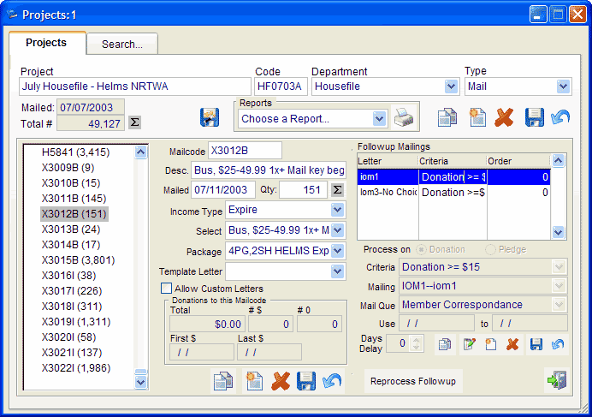Open the Mail Que dropdown
The height and width of the screenshot is (417, 592).
click(x=559, y=304)
